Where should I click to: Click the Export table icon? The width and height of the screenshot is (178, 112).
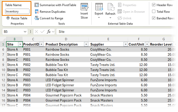coord(99,7)
